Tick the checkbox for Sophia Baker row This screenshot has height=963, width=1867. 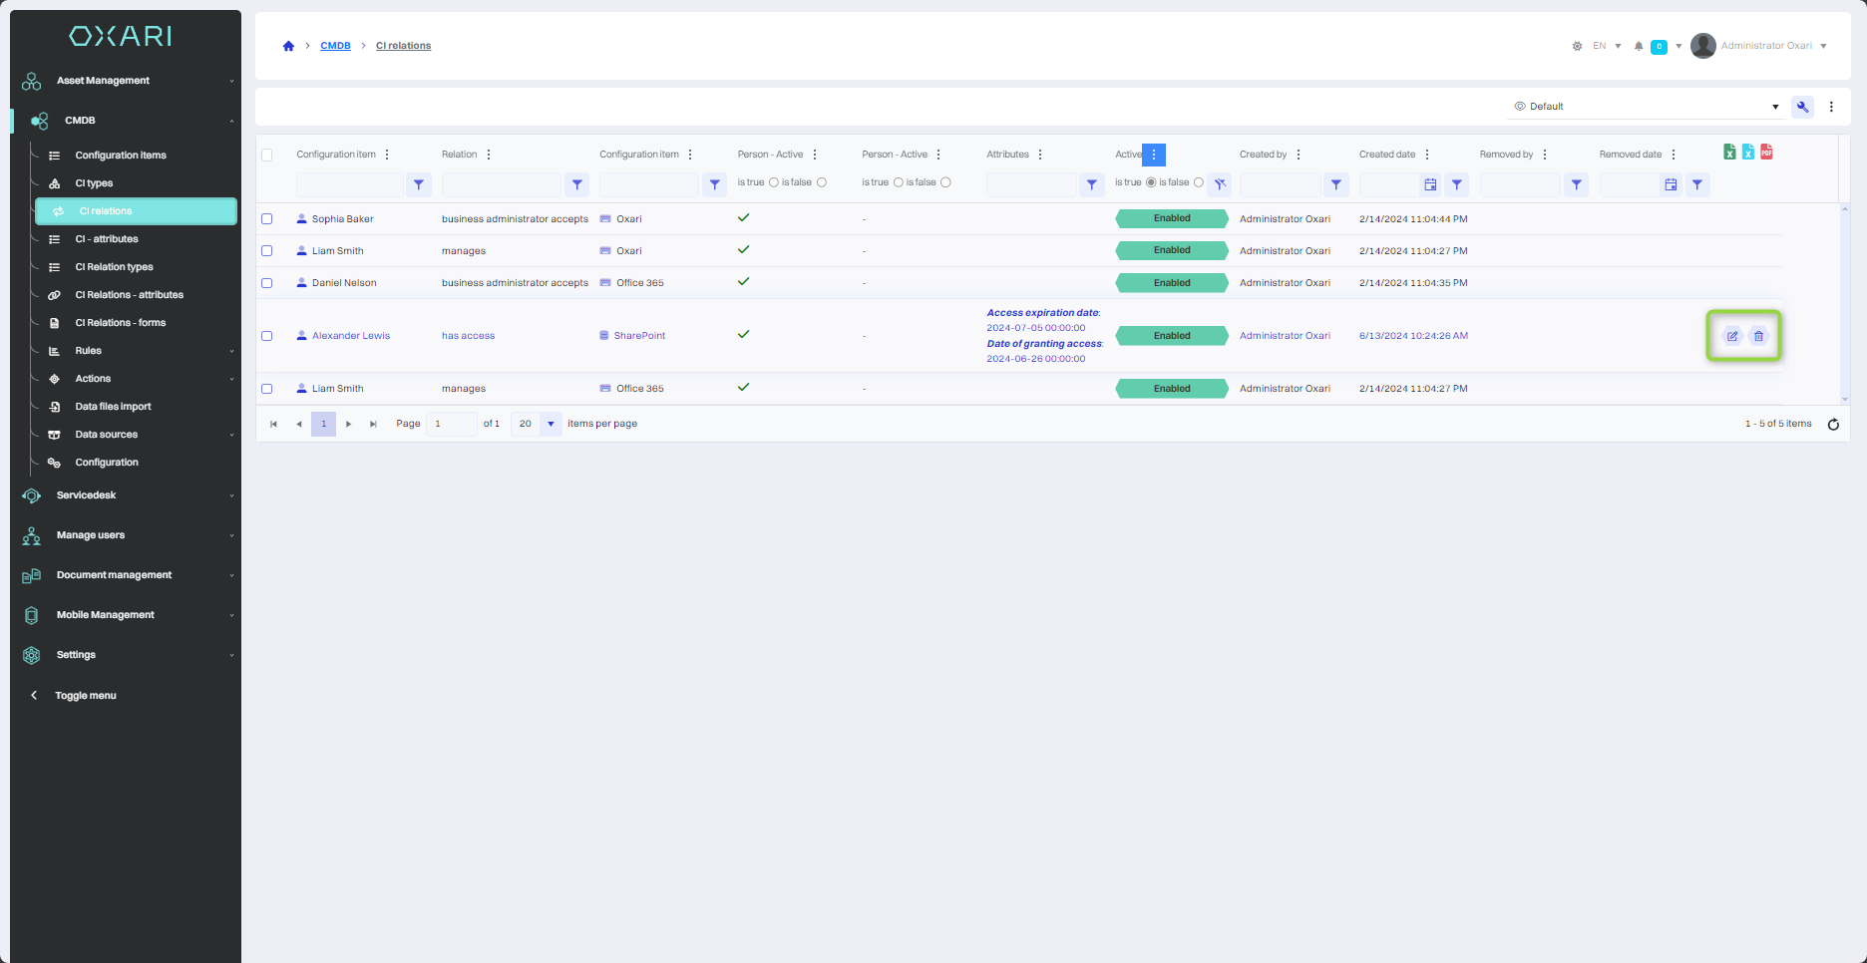point(267,219)
